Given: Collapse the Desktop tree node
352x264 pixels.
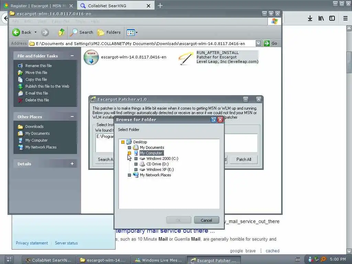Looking at the screenshot, I should pos(123,142).
